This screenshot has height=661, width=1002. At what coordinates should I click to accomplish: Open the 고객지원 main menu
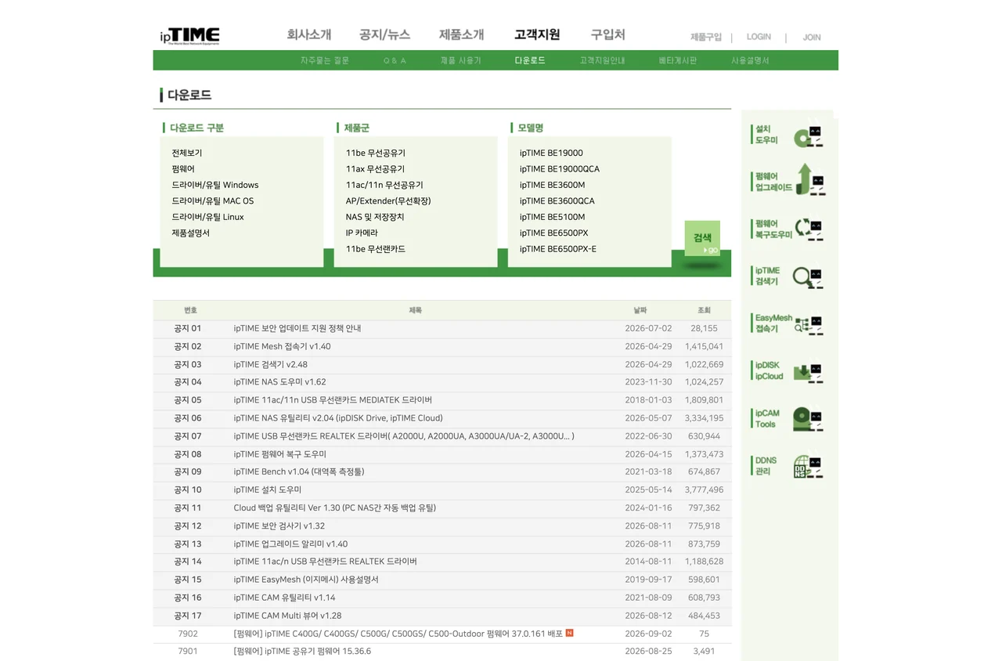[537, 34]
